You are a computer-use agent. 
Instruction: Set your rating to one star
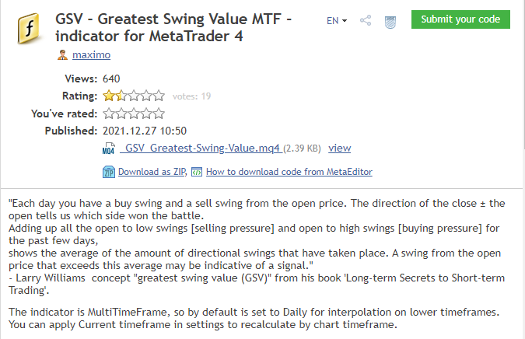[x=109, y=114]
